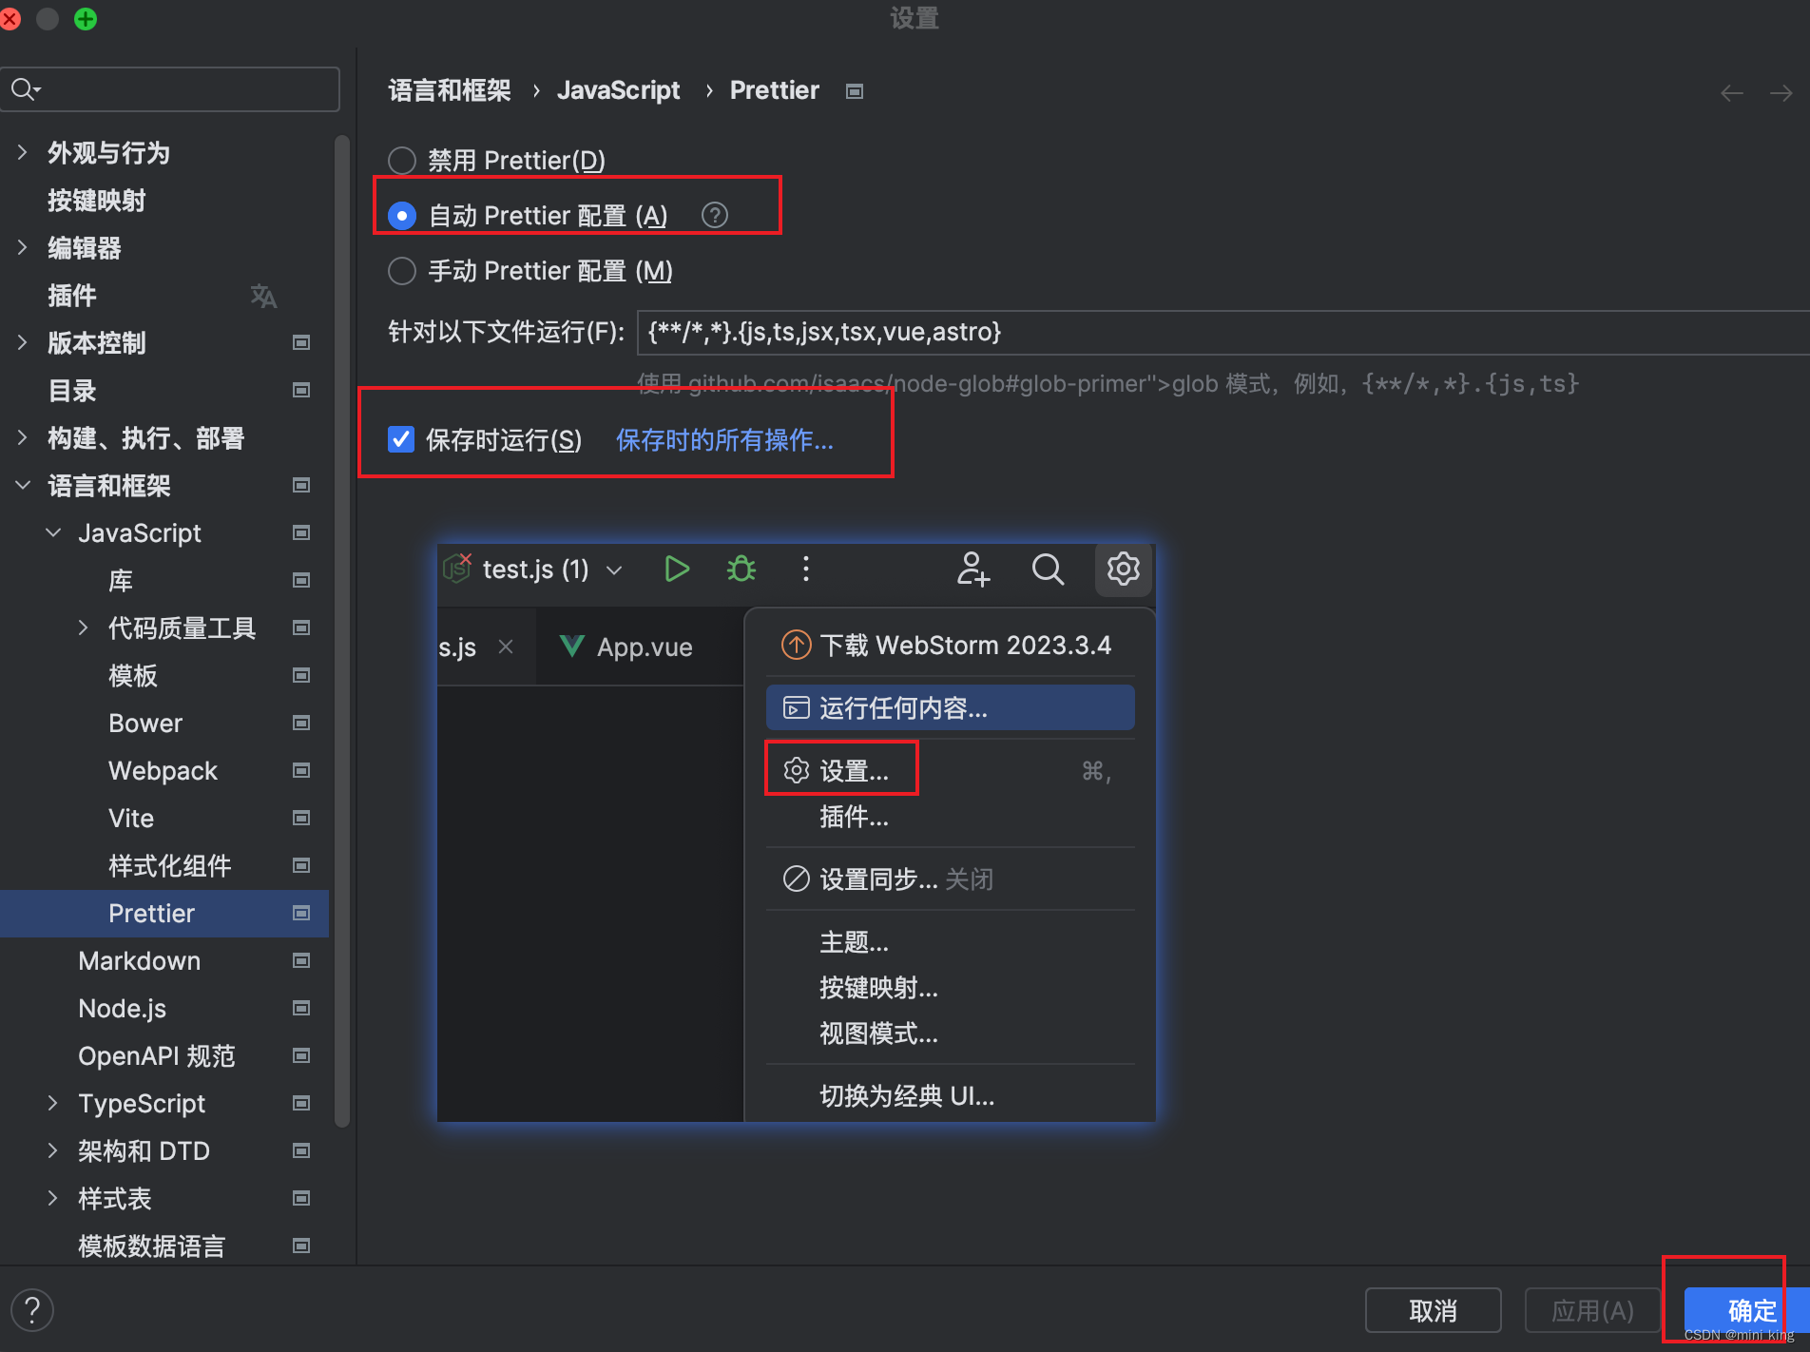Click the Debug bug icon
This screenshot has height=1352, width=1810.
click(741, 569)
